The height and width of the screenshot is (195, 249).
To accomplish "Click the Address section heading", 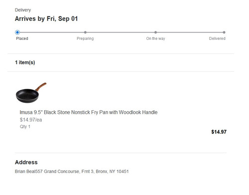I will click(x=26, y=162).
